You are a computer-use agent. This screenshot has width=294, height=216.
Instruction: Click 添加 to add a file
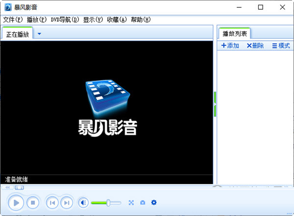(x=230, y=46)
